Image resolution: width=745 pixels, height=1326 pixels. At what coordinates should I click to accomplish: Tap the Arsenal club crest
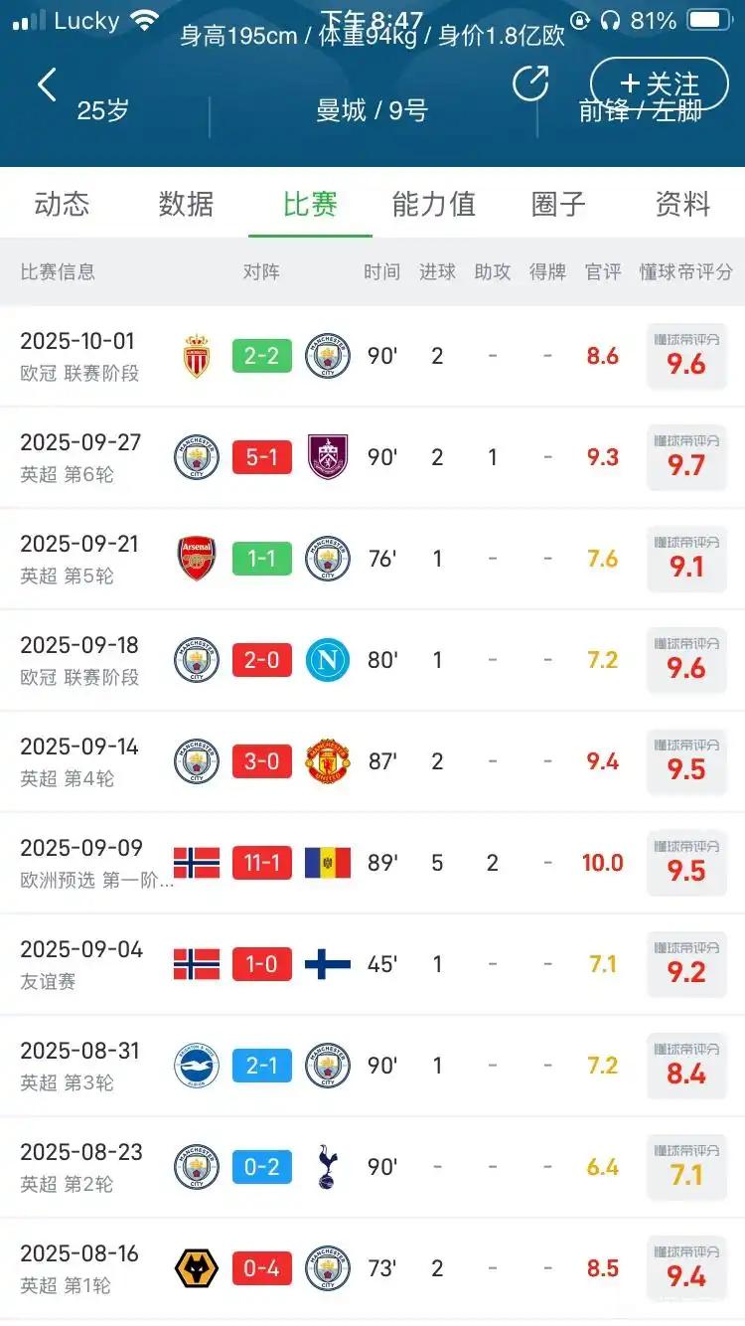(x=197, y=559)
